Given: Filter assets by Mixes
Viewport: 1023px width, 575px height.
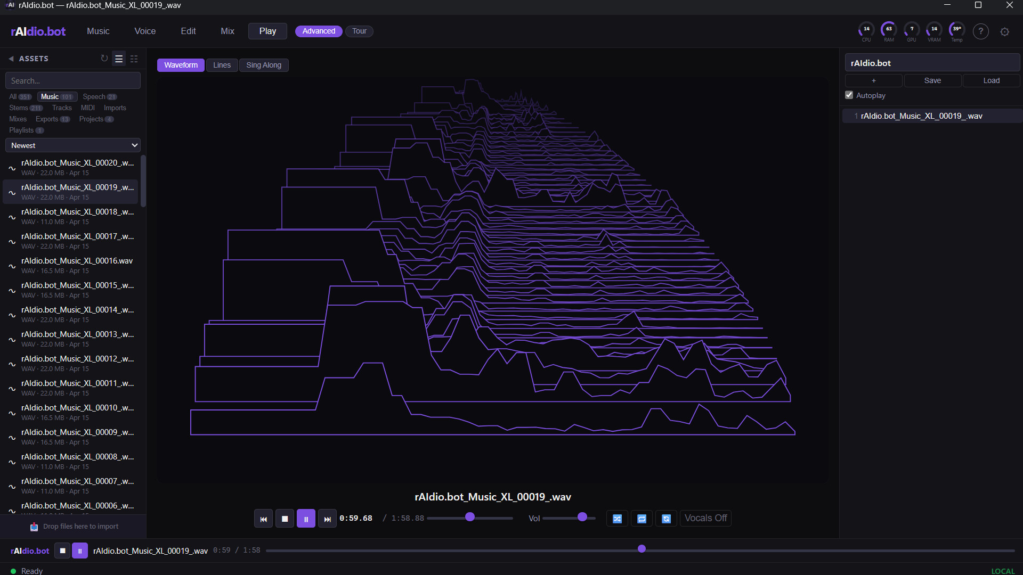Looking at the screenshot, I should (x=18, y=119).
